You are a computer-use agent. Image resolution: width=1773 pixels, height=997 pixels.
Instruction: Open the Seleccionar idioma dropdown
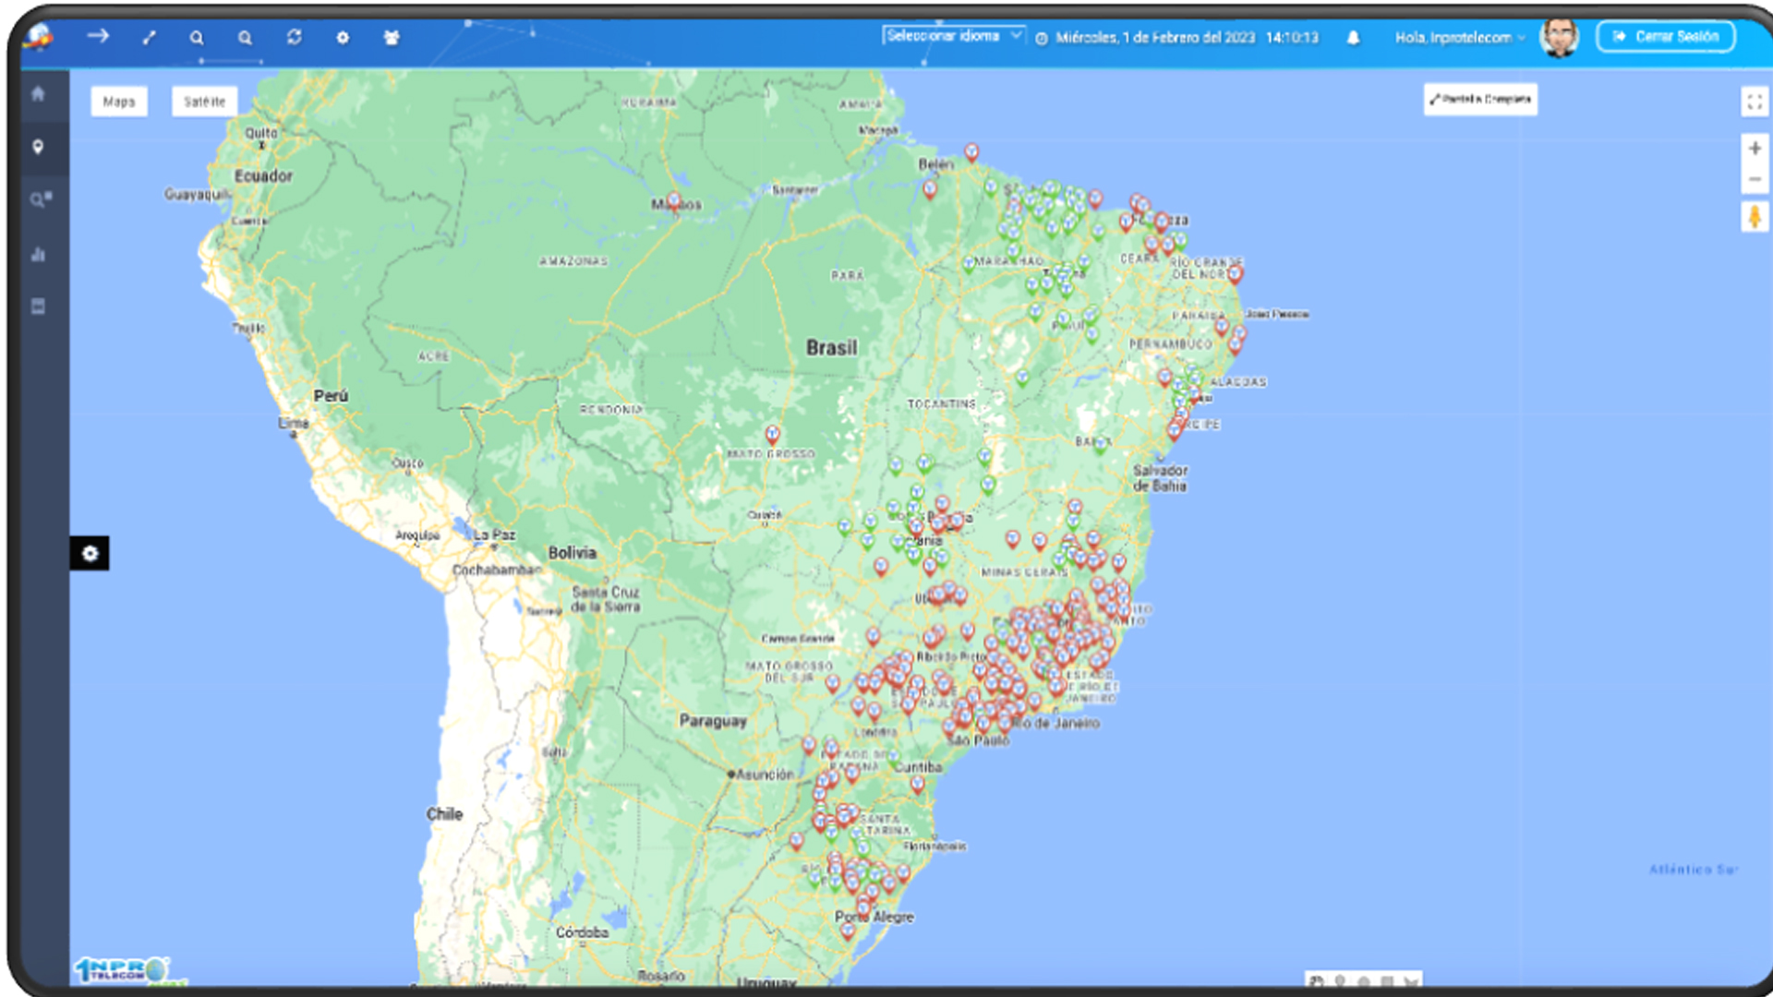pyautogui.click(x=954, y=36)
